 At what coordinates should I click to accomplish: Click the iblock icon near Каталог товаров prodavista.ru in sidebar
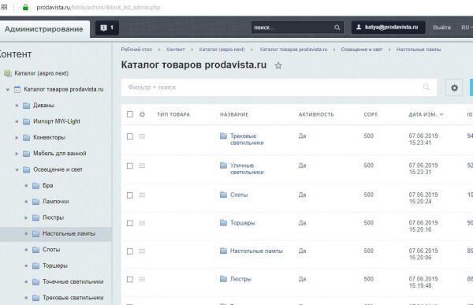[x=17, y=89]
